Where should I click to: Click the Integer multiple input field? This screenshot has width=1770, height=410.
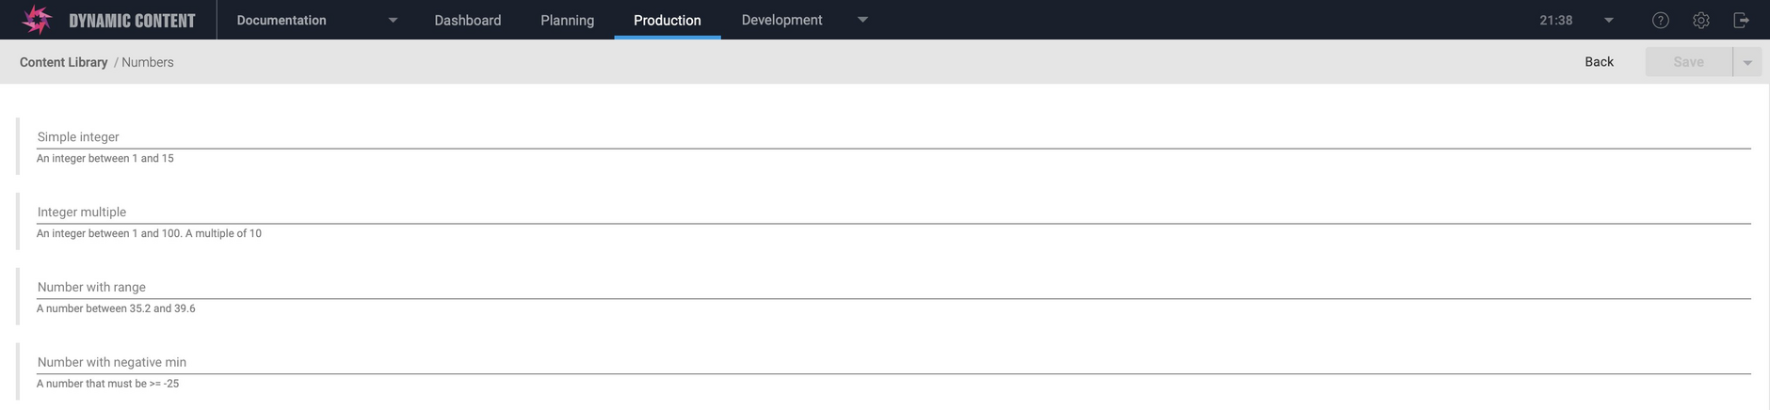point(893,213)
